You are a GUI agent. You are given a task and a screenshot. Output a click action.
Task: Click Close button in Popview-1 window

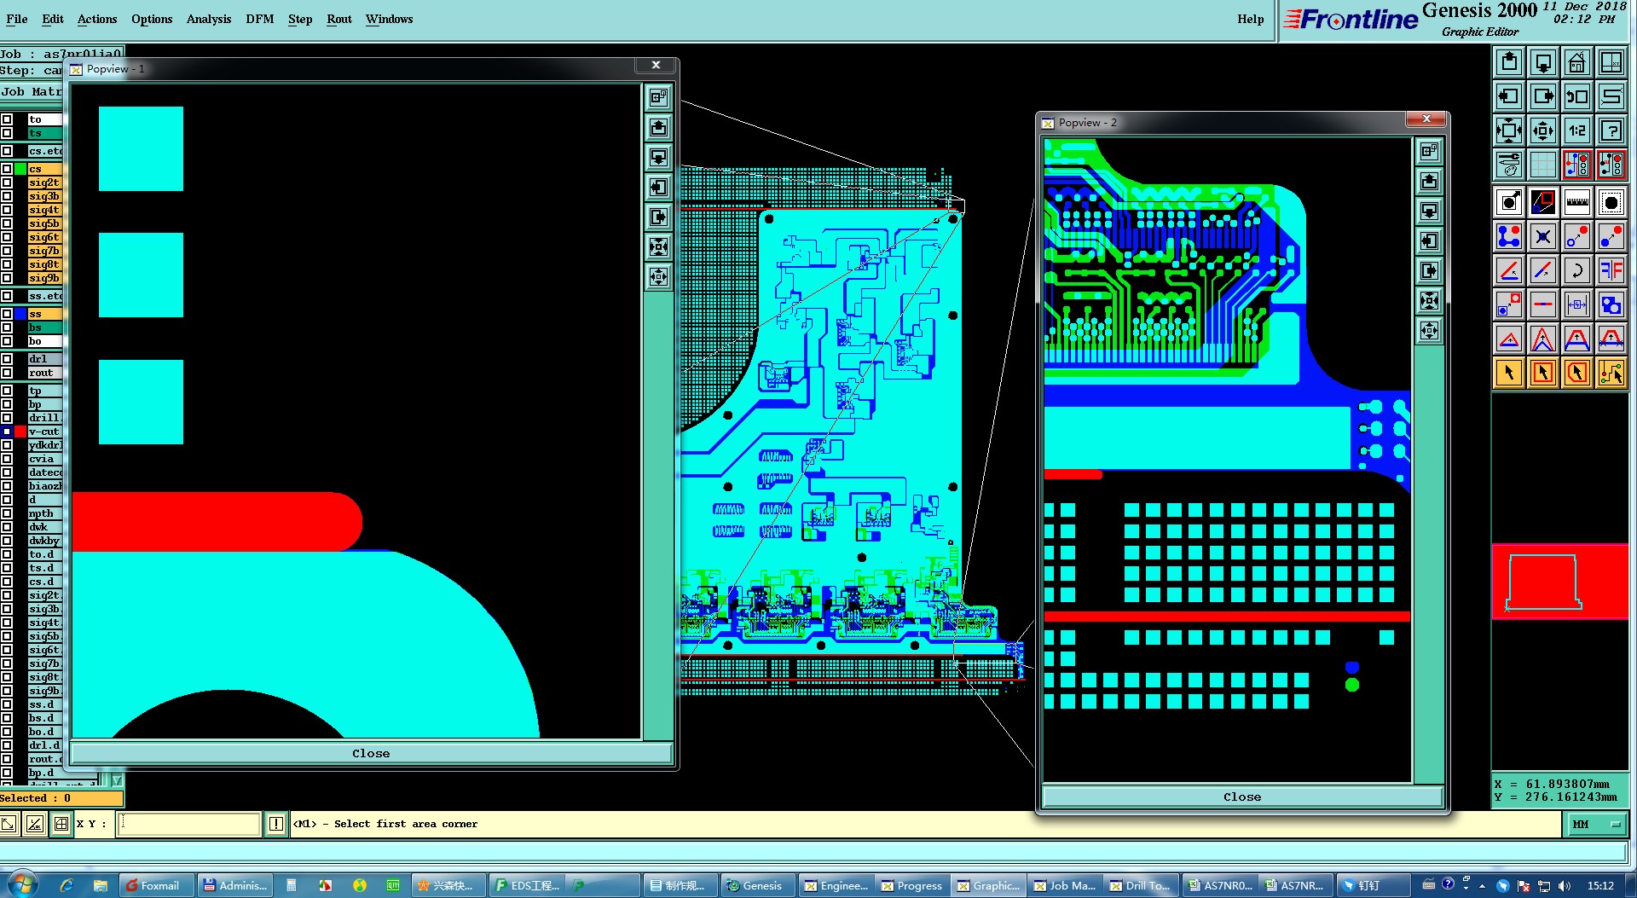tap(371, 753)
